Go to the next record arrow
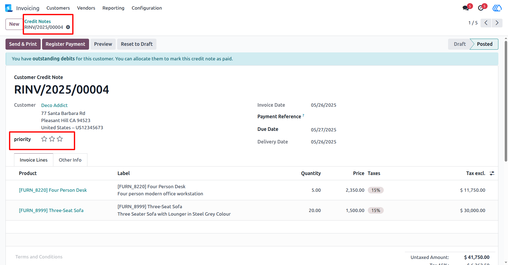This screenshot has height=265, width=508. coord(497,23)
